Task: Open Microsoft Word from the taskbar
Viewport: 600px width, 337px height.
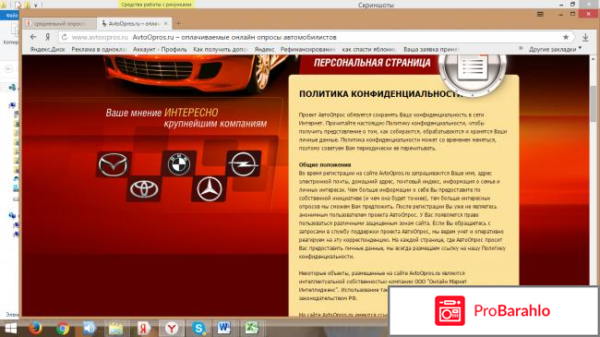Action: click(x=224, y=328)
